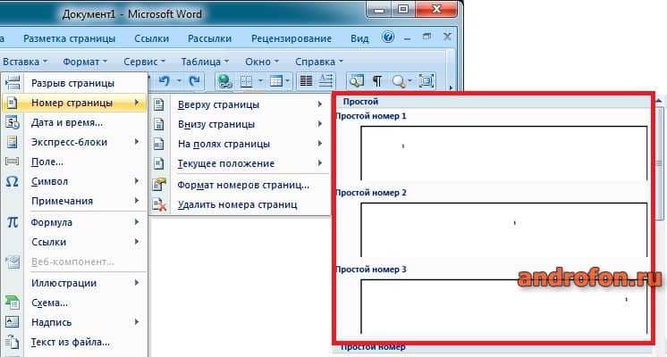This screenshot has width=667, height=357.
Task: Select the Простой номер 1 thumbnail
Action: tap(504, 153)
